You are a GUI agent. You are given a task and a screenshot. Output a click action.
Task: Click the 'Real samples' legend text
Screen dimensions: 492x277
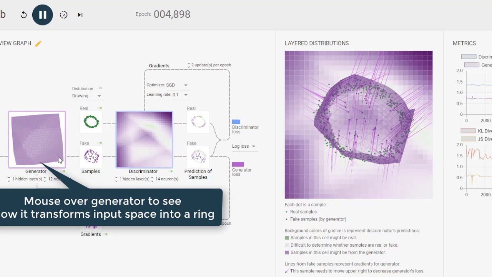click(304, 212)
